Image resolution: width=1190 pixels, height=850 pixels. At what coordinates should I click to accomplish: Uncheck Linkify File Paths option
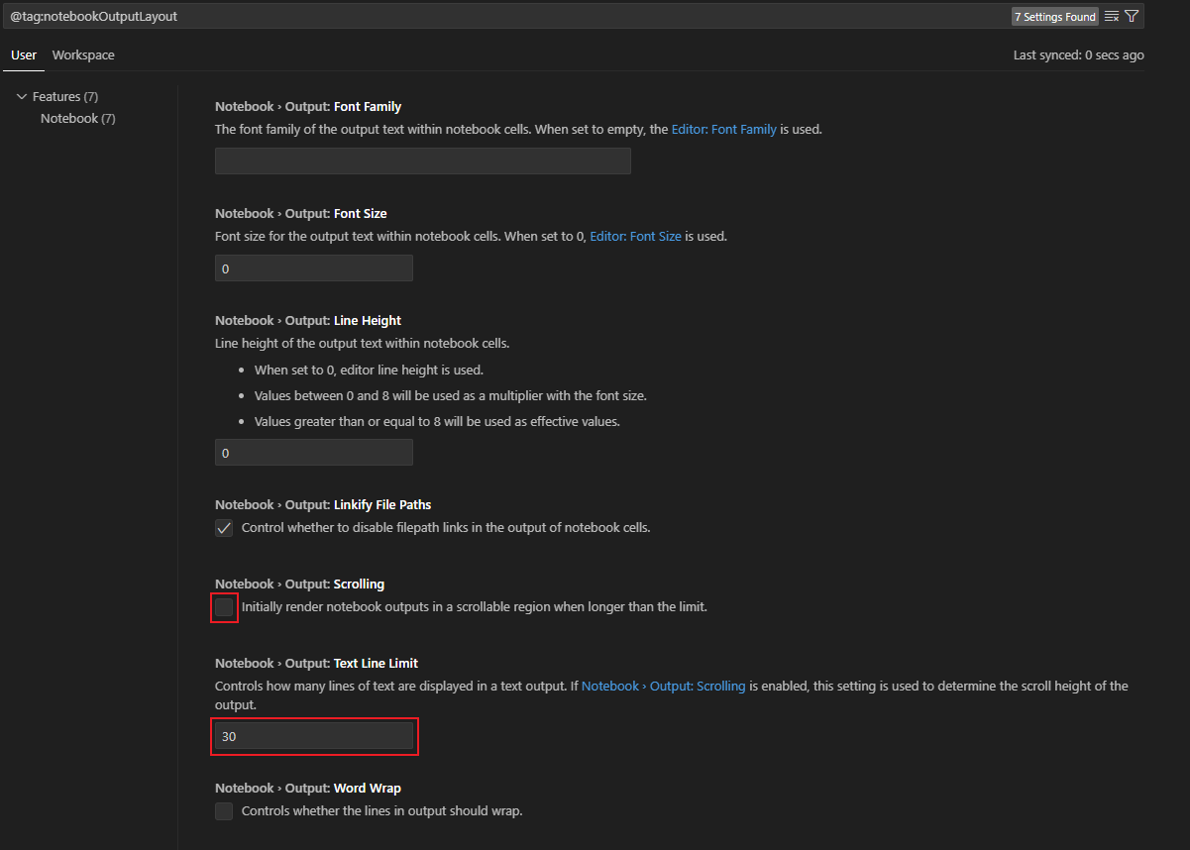coord(223,528)
